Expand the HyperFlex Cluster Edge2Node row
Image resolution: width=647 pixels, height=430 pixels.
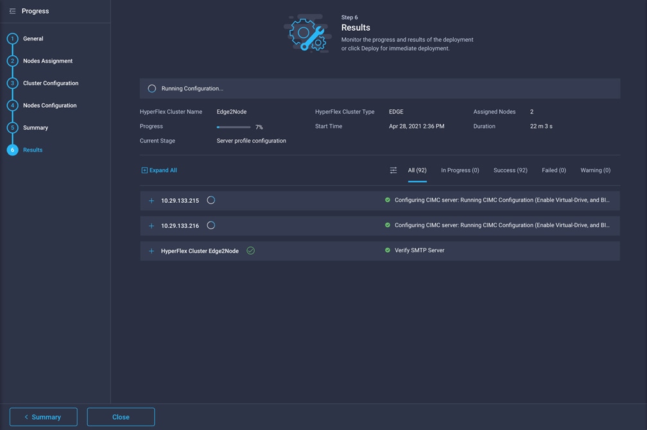[x=151, y=252]
